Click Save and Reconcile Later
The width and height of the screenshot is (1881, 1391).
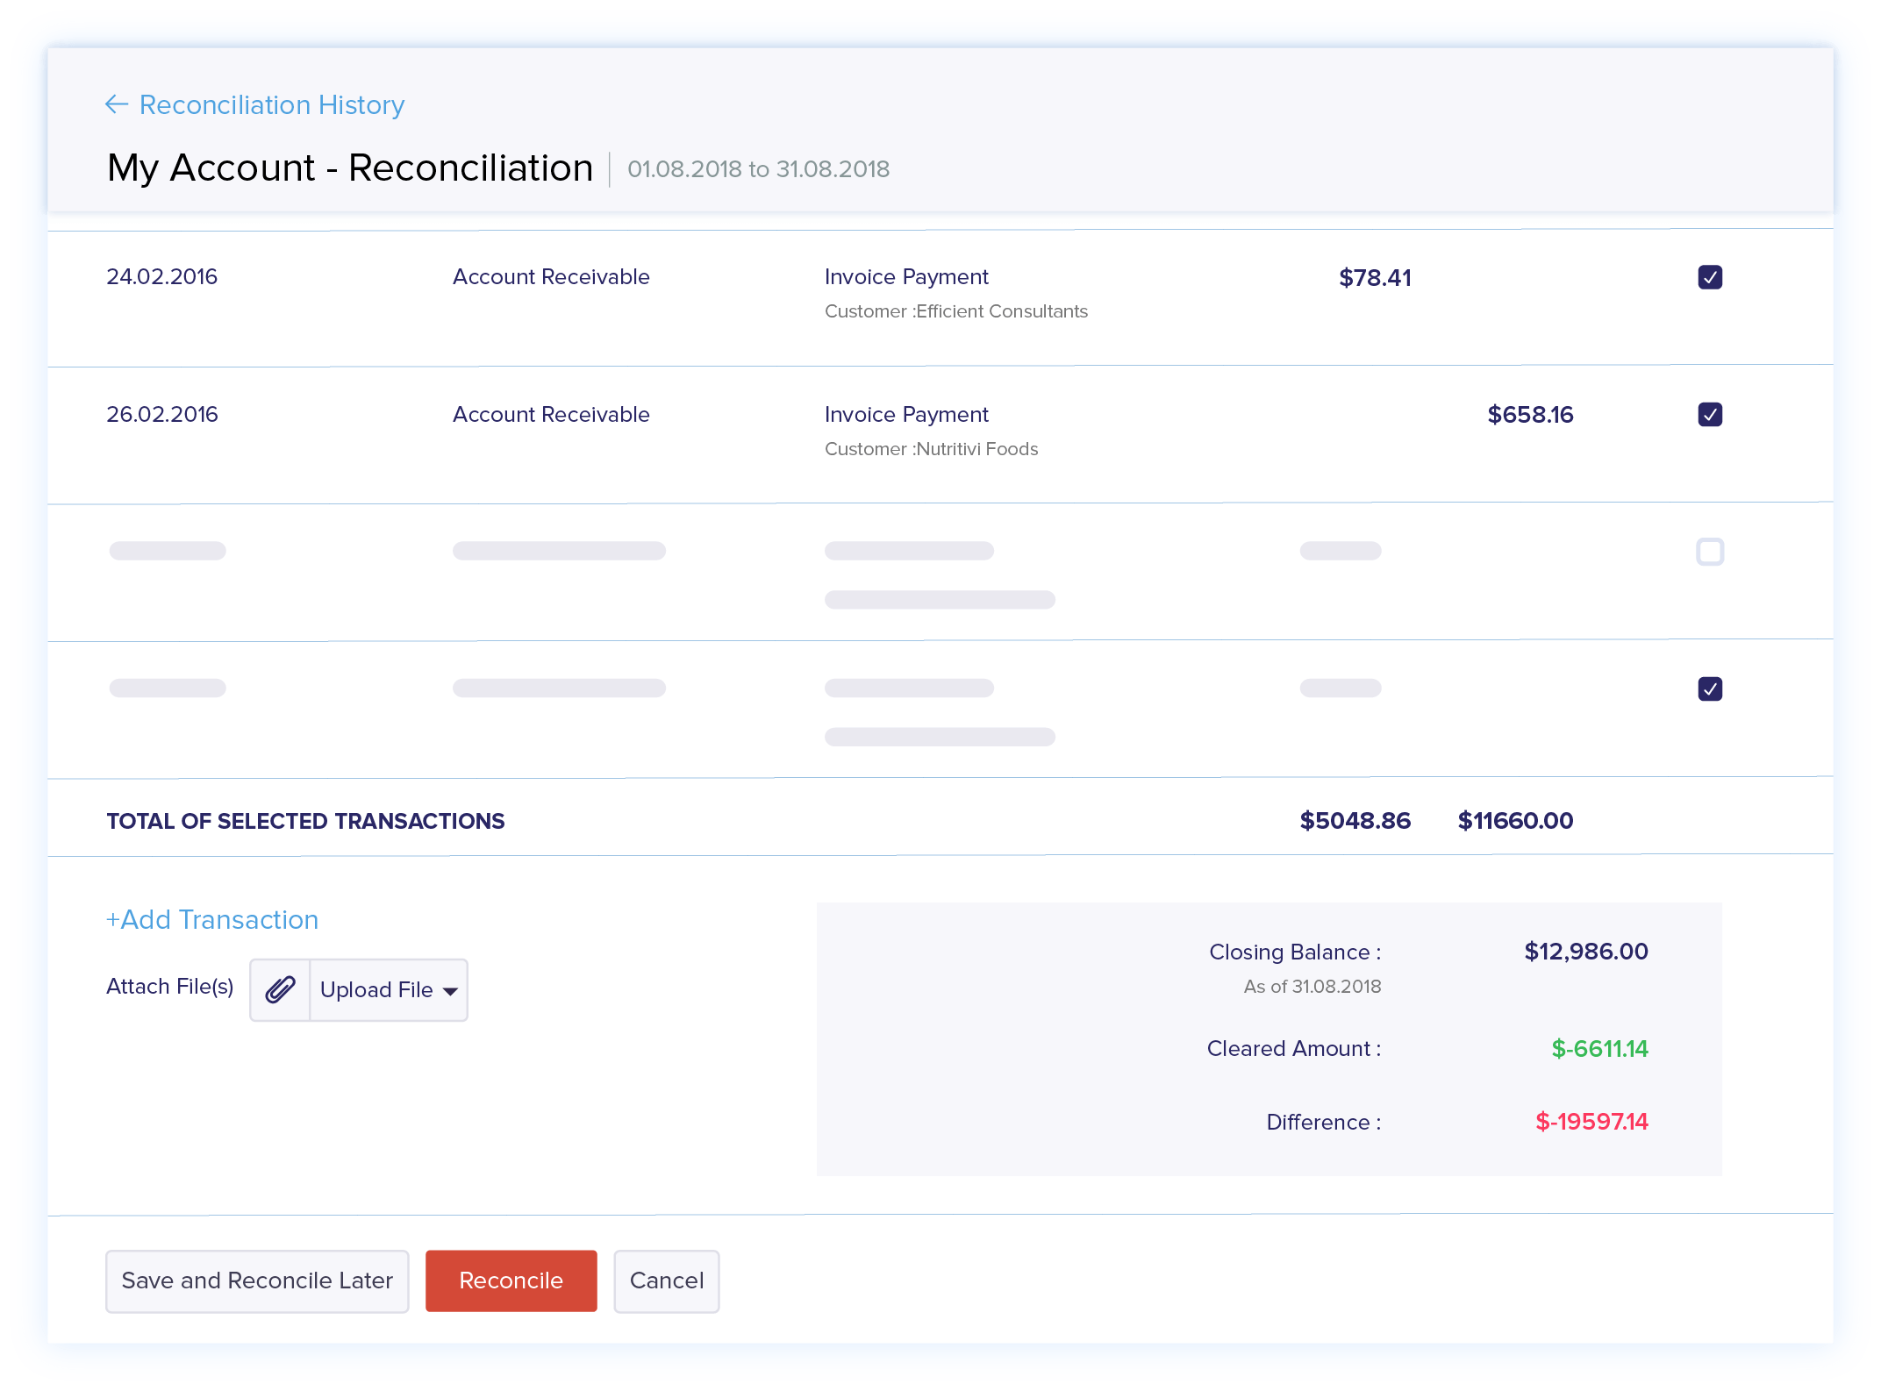click(257, 1280)
